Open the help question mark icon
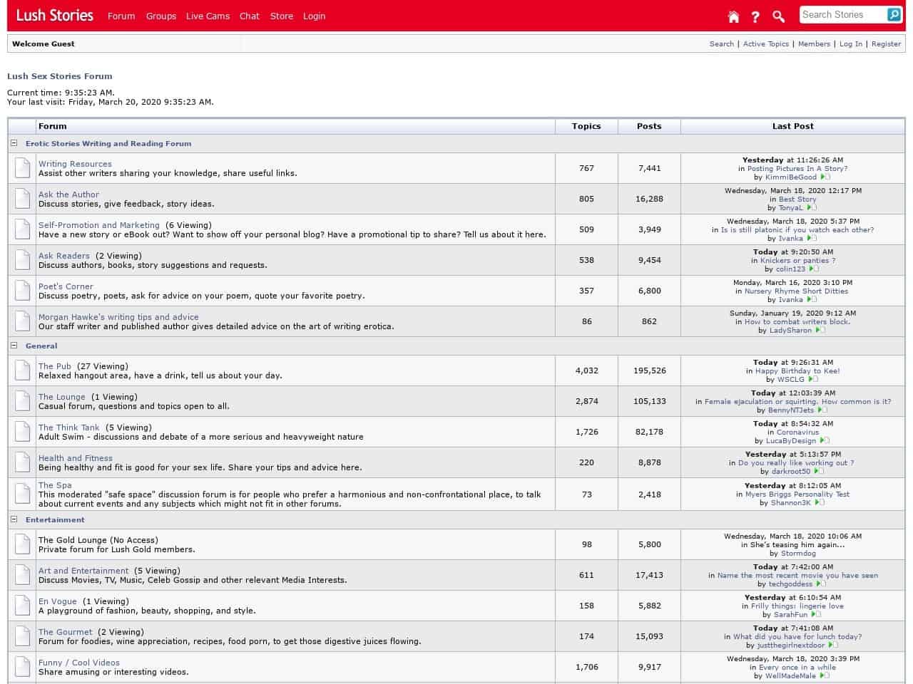Image resolution: width=913 pixels, height=684 pixels. click(755, 16)
